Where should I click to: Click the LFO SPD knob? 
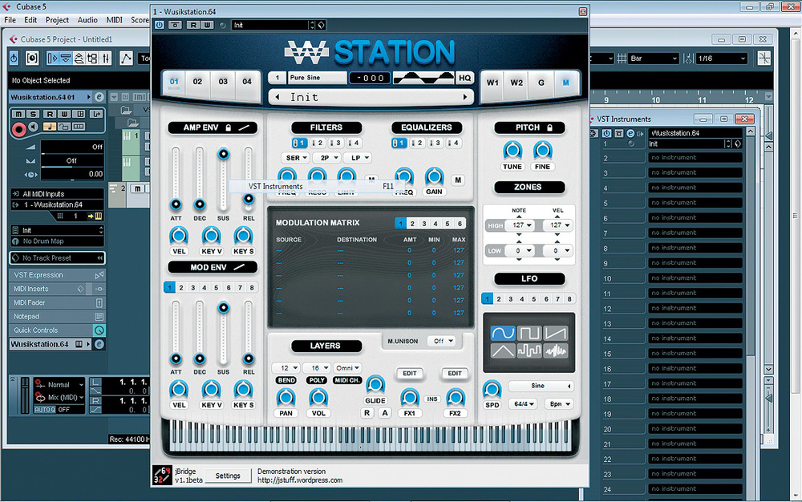click(x=492, y=390)
